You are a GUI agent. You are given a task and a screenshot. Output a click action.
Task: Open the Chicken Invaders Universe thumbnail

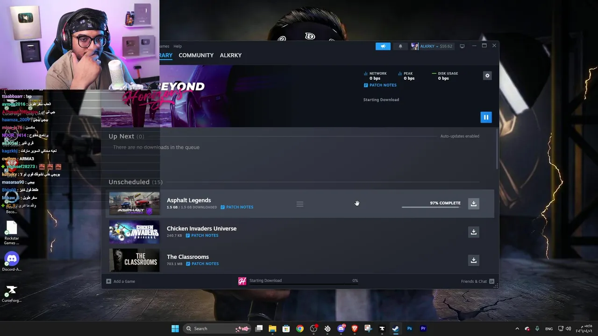pyautogui.click(x=134, y=232)
